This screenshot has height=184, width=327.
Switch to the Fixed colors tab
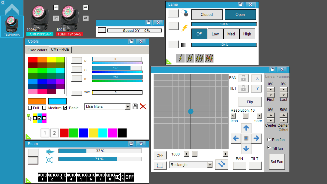(37, 50)
